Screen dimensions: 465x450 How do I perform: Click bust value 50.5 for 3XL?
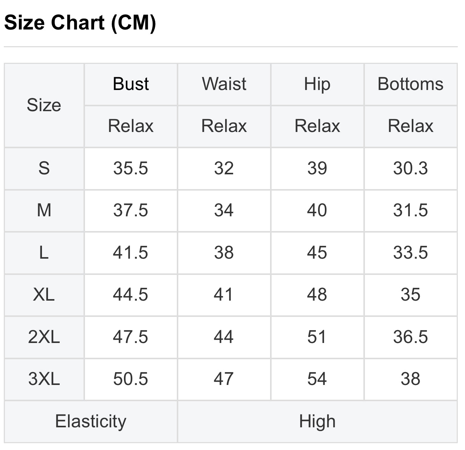click(x=131, y=379)
